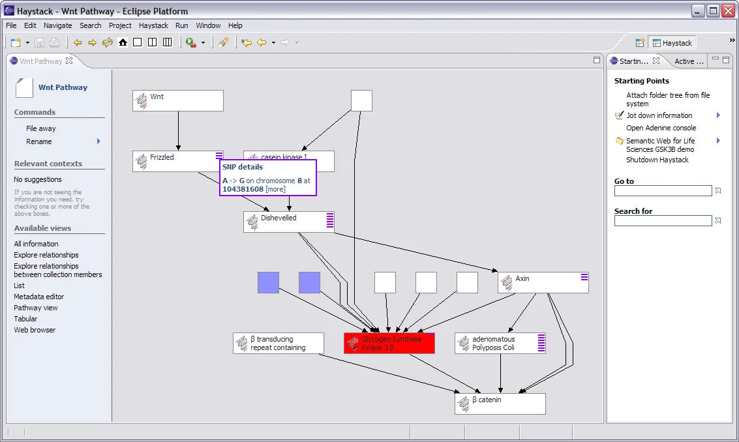Open the Haystack menu
739x442 pixels.
pos(153,25)
